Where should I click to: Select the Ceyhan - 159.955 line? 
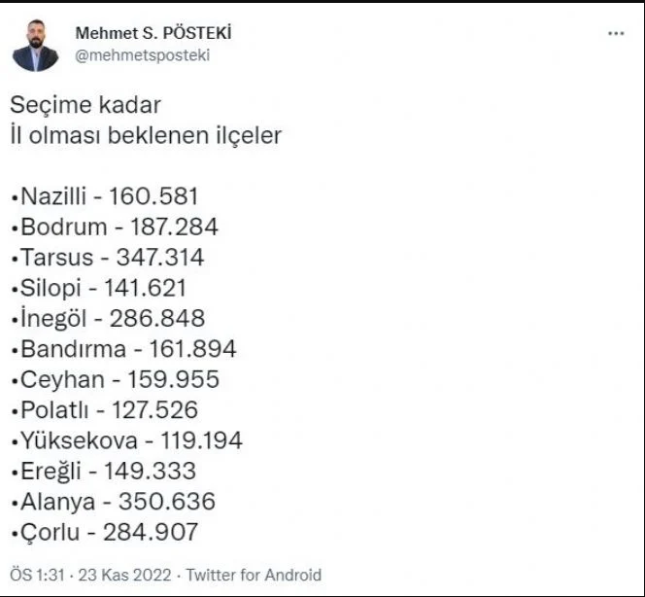116,379
